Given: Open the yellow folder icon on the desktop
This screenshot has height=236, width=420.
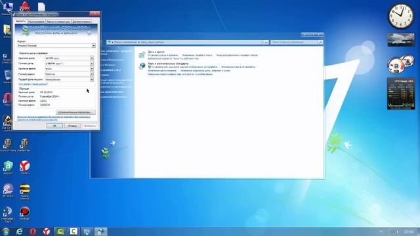Looking at the screenshot, I should point(7,31).
